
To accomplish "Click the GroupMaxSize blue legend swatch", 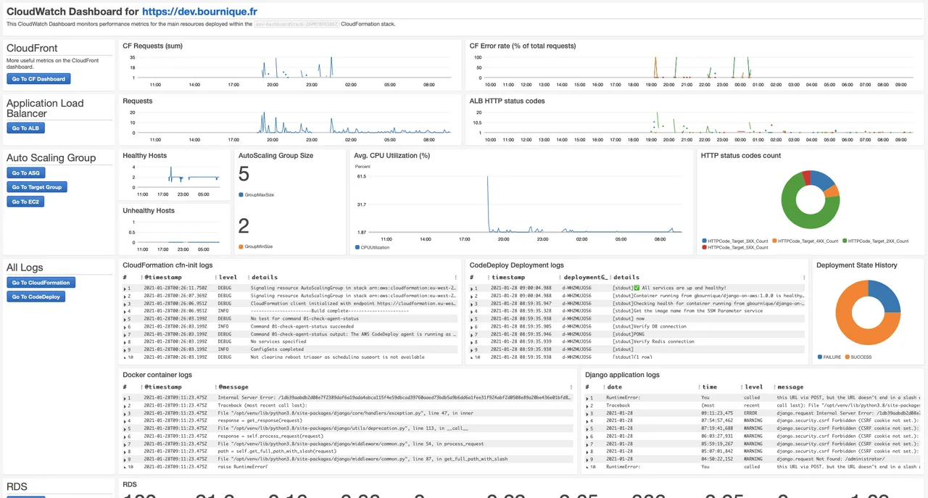I will (241, 195).
